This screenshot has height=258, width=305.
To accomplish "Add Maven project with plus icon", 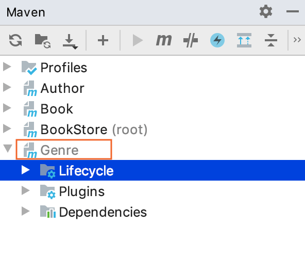I will (103, 41).
